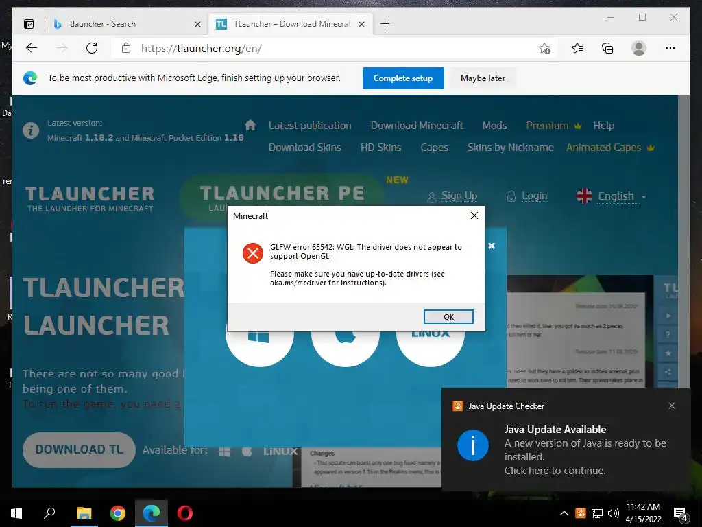
Task: Open File Explorer from taskbar
Action: 84,513
